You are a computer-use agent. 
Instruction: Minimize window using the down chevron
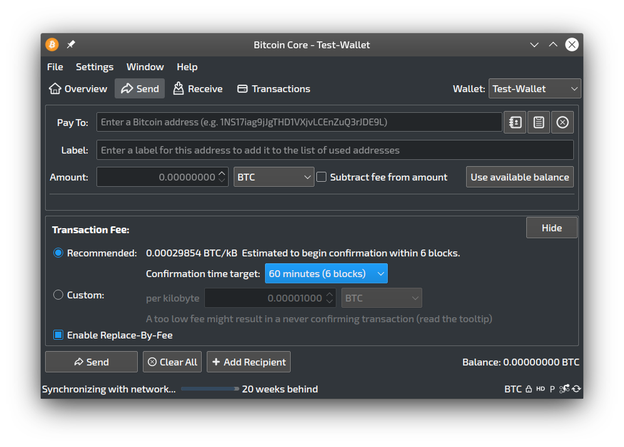(534, 45)
